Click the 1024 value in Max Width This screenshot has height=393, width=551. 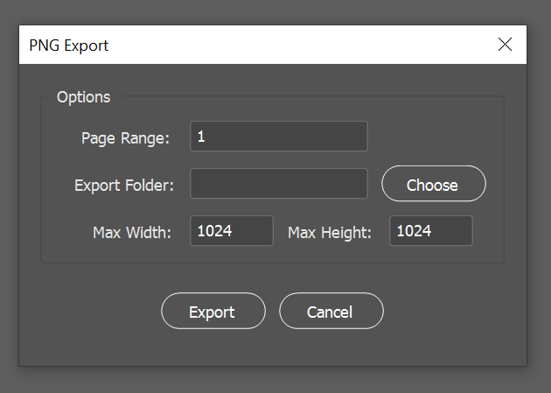coord(214,231)
